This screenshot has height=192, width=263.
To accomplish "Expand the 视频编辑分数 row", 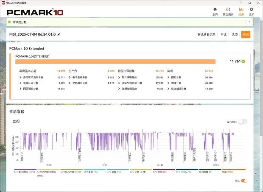I will (x=119, y=89).
